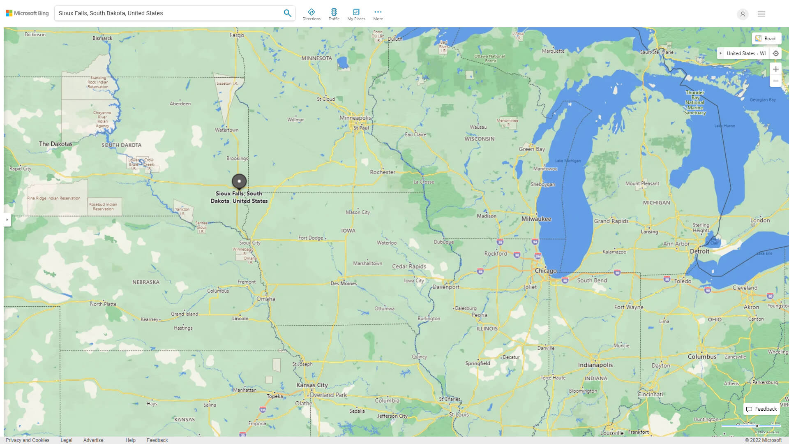Open Directions panel
Image resolution: width=789 pixels, height=444 pixels.
(x=311, y=14)
